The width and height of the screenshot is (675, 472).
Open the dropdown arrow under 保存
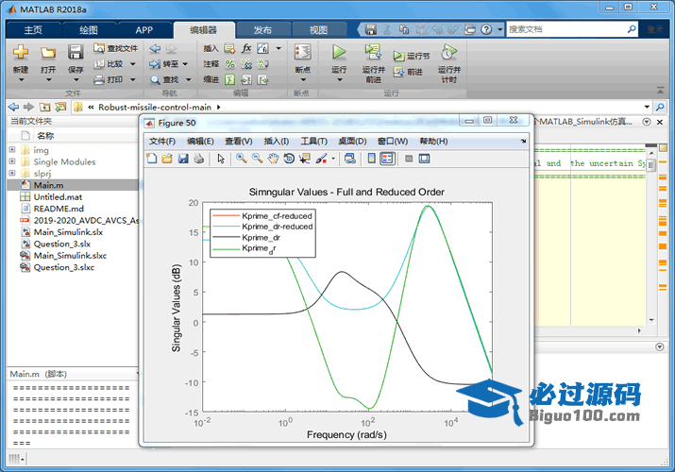(x=76, y=80)
